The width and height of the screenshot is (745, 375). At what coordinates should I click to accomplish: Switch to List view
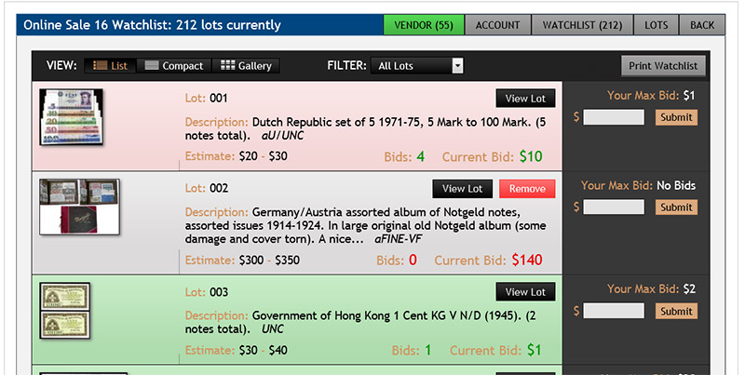(109, 66)
